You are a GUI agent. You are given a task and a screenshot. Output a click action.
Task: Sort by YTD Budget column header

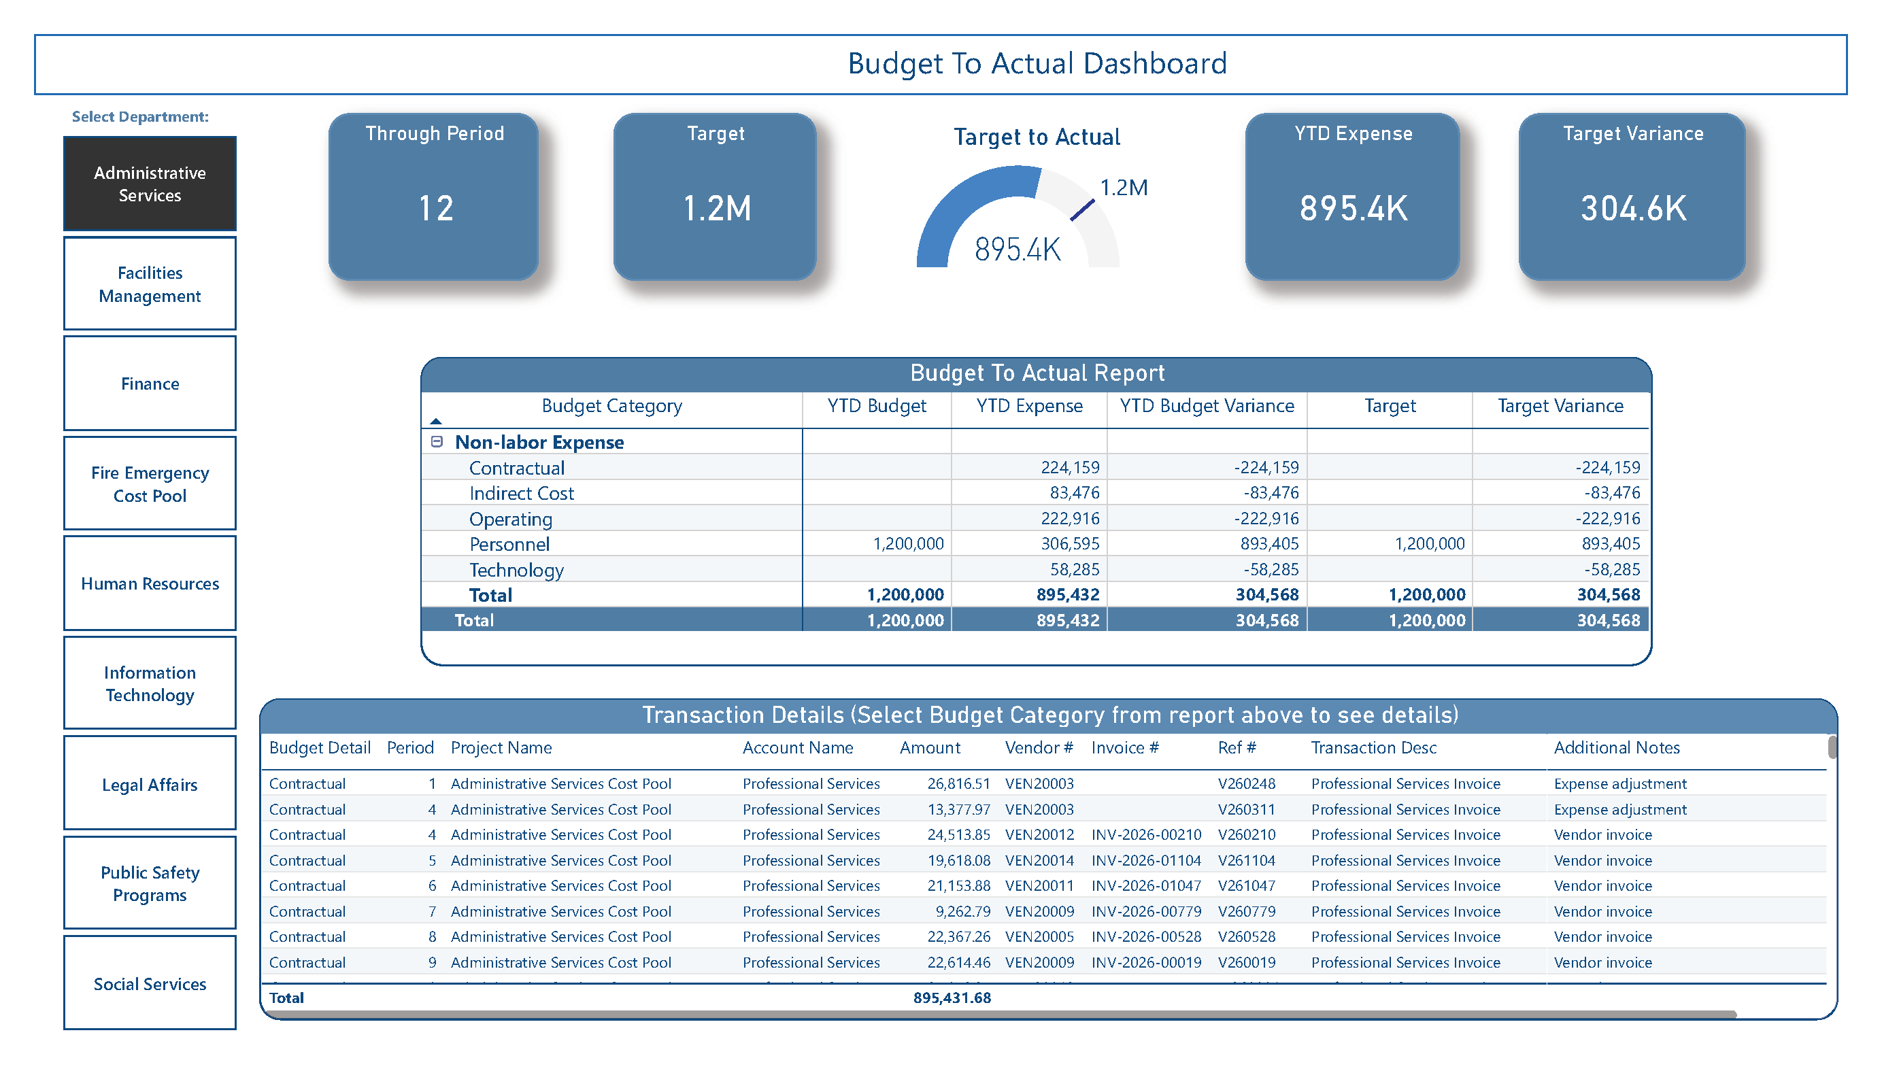(x=877, y=405)
